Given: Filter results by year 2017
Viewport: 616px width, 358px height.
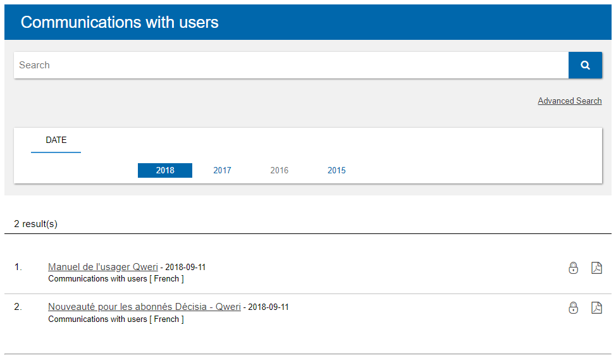Looking at the screenshot, I should click(x=222, y=170).
